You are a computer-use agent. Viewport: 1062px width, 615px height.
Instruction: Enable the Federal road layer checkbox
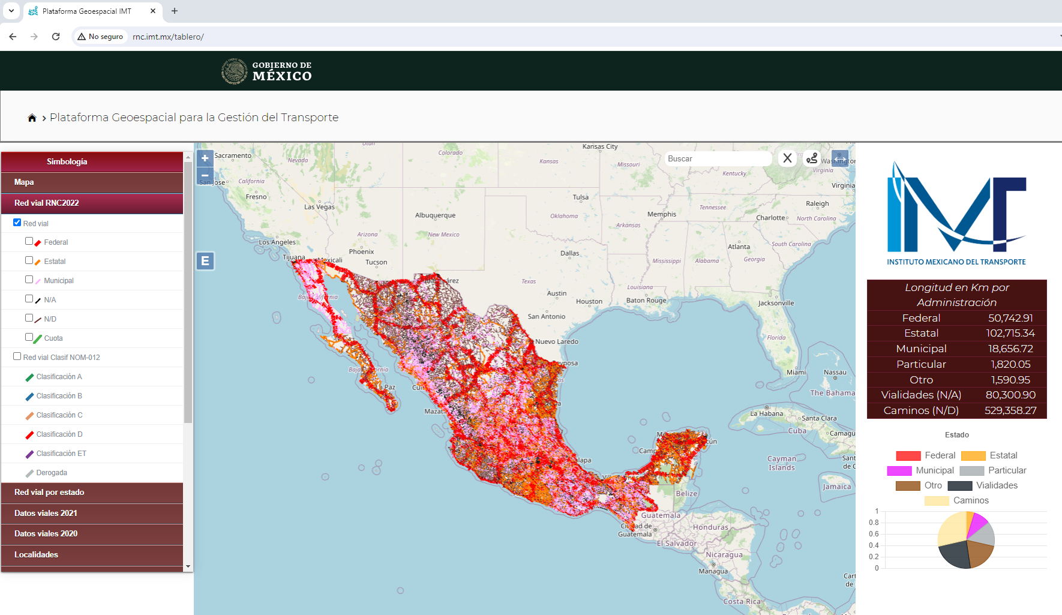coord(29,241)
